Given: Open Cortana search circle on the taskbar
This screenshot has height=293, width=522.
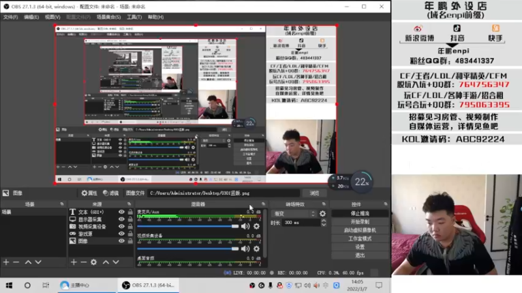Looking at the screenshot, I should point(27,285).
